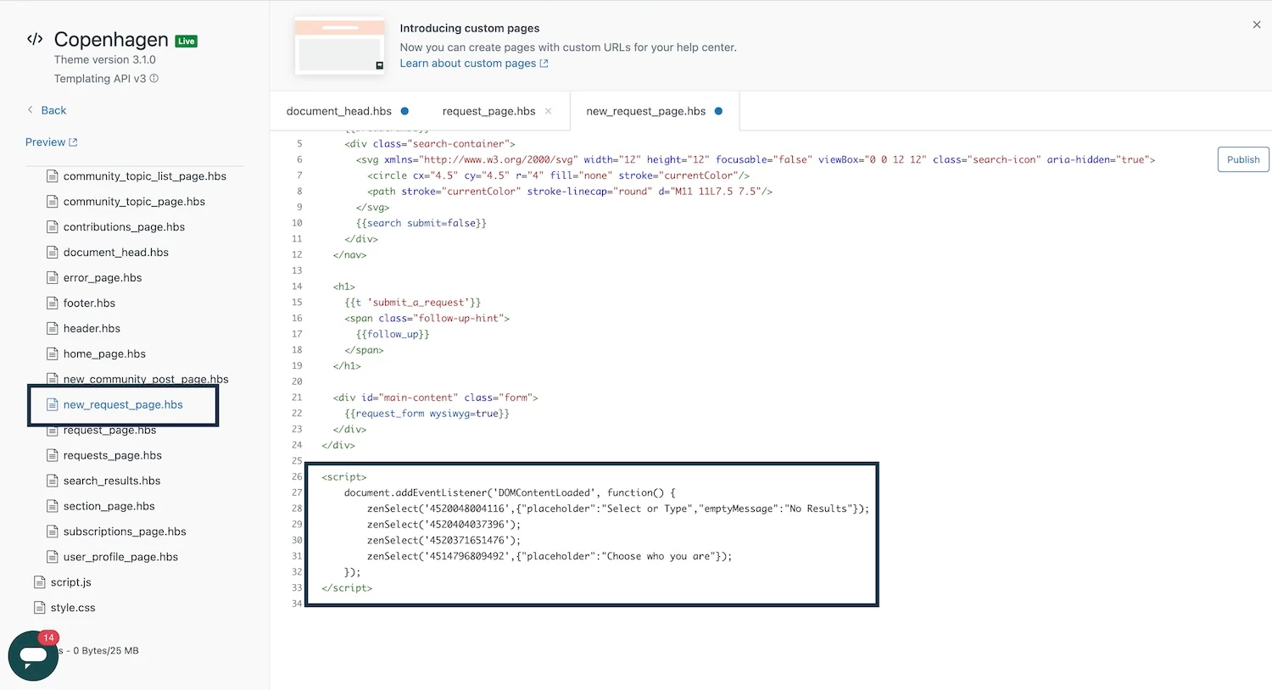Close the request_page.hbs tab with its X
This screenshot has height=690, width=1272.
pyautogui.click(x=548, y=111)
